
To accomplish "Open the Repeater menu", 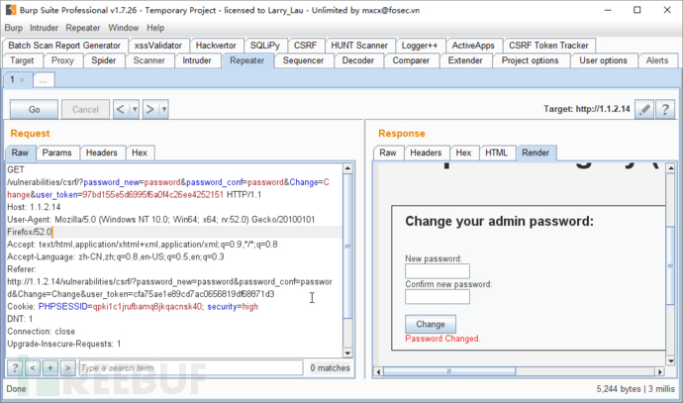I will (x=83, y=28).
